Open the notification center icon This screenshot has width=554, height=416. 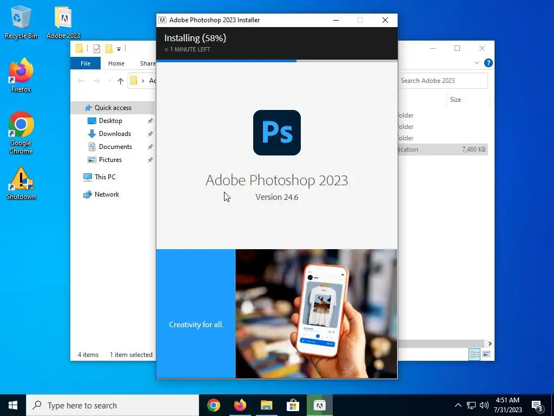click(x=537, y=406)
